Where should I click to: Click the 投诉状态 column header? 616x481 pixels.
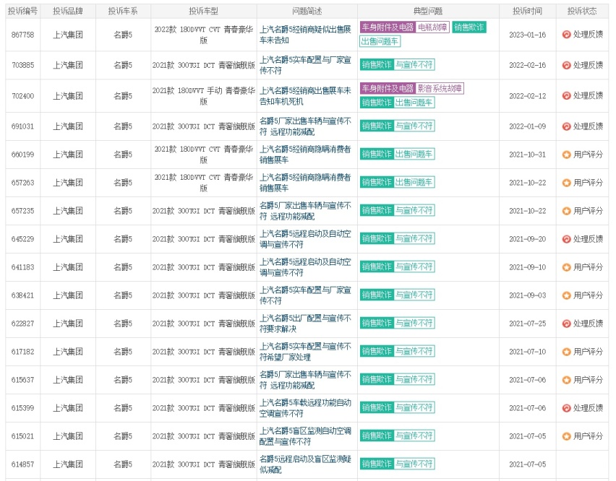(582, 11)
